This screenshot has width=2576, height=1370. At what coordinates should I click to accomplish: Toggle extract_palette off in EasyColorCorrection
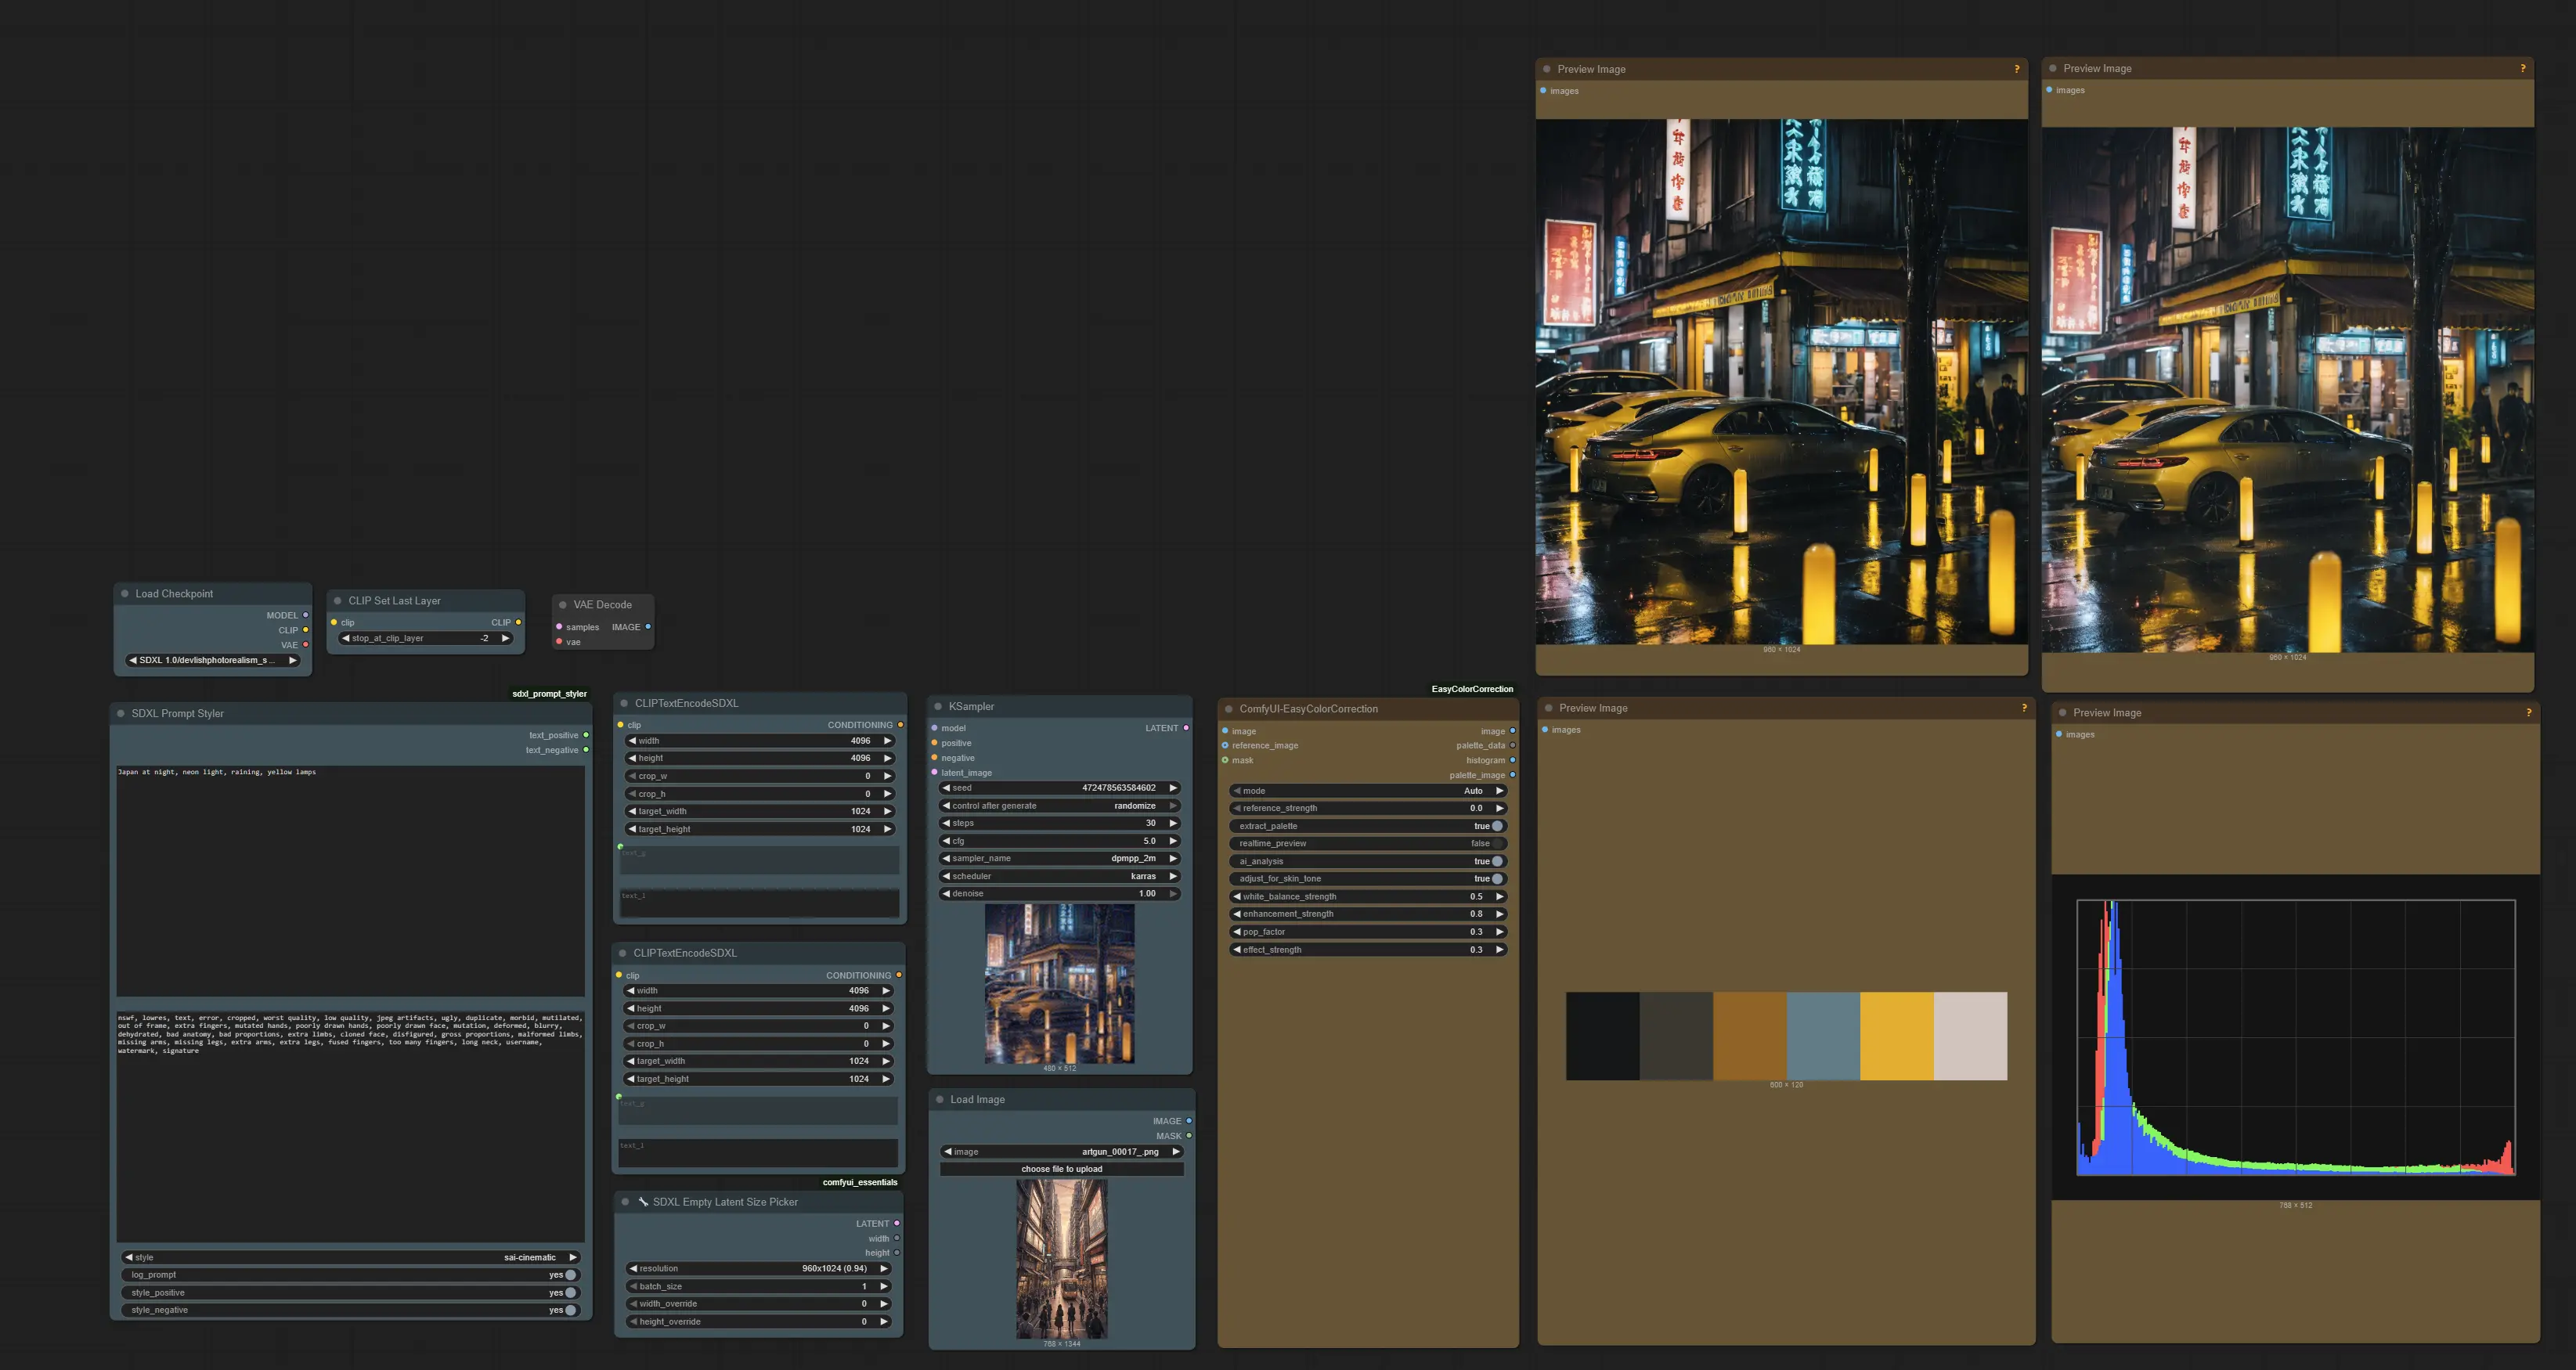tap(1496, 825)
